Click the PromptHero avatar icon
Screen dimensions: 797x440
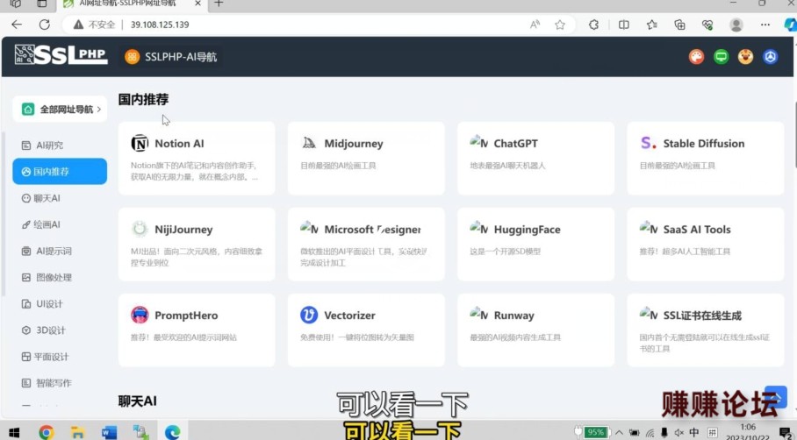140,316
